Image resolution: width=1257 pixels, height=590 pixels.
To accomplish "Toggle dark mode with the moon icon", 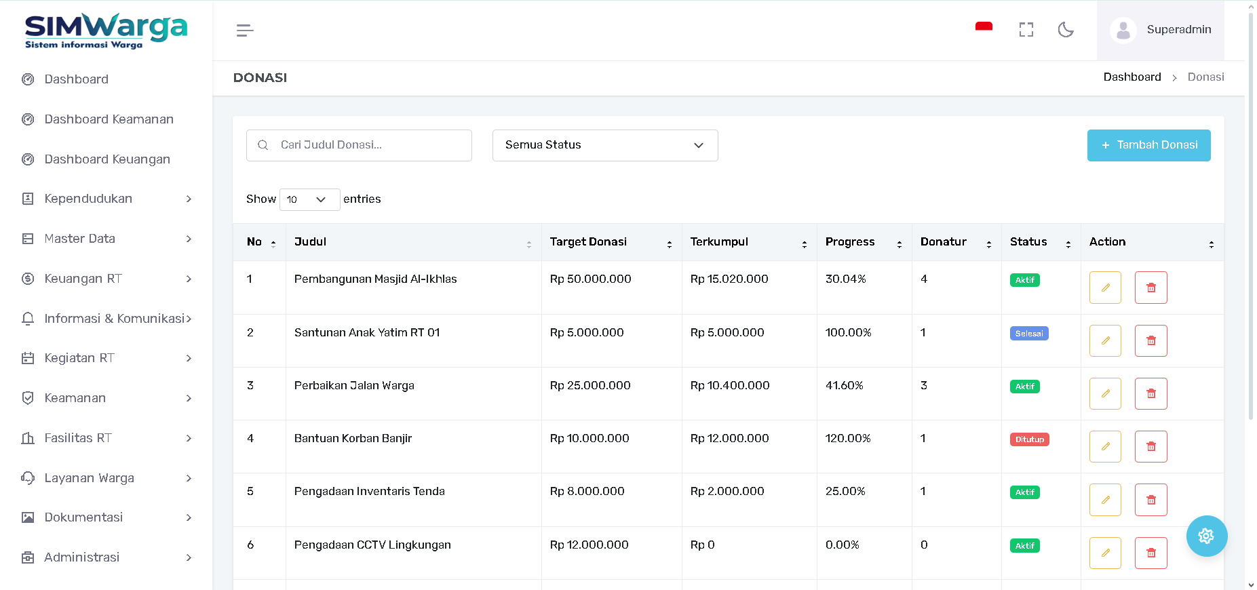I will pos(1066,30).
